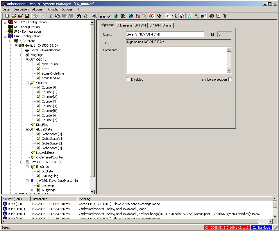Click the purple book help topics icon
Viewport: 279px width, 231px height.
212,16
